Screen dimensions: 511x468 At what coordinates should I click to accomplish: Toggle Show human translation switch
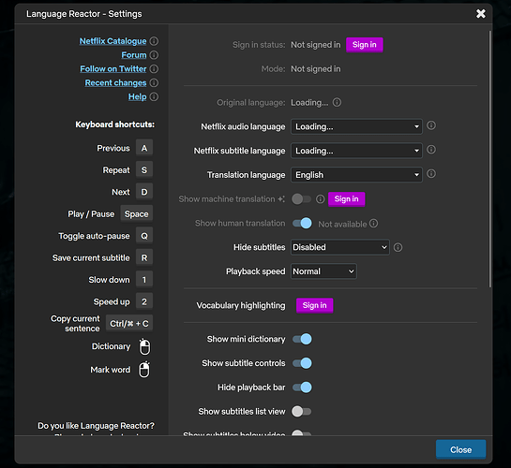pyautogui.click(x=302, y=223)
